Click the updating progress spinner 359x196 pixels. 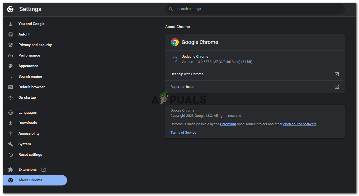tap(175, 59)
